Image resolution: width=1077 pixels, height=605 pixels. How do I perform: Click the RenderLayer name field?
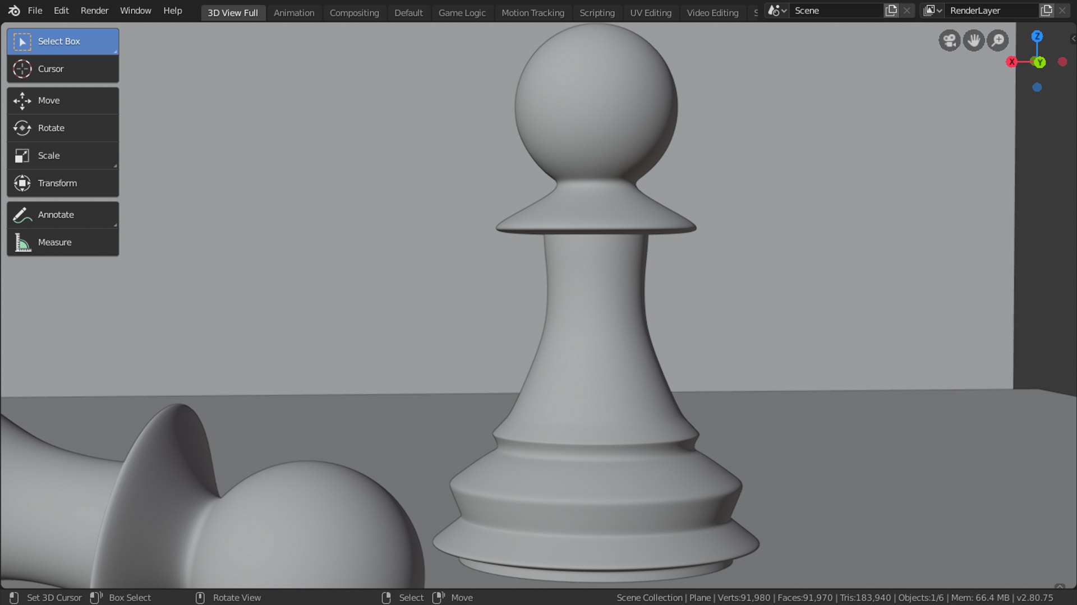pyautogui.click(x=992, y=11)
